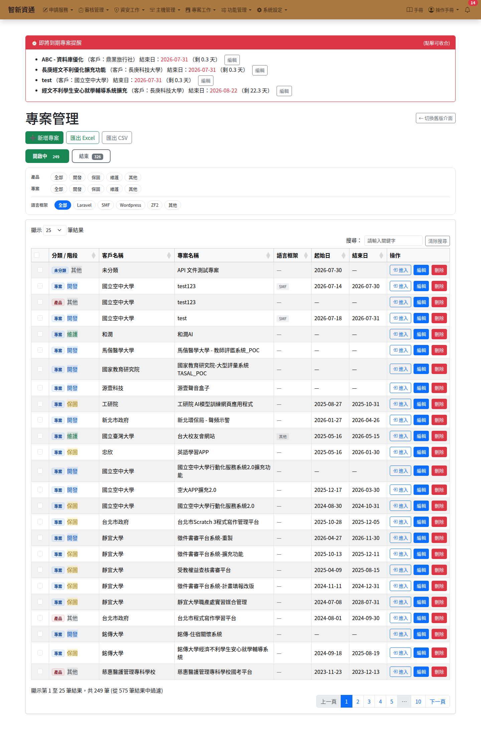Screen dimensions: 481x750
Task: Check the 銘傳-住宿關懷系統 row checkbox
Action: tap(40, 634)
